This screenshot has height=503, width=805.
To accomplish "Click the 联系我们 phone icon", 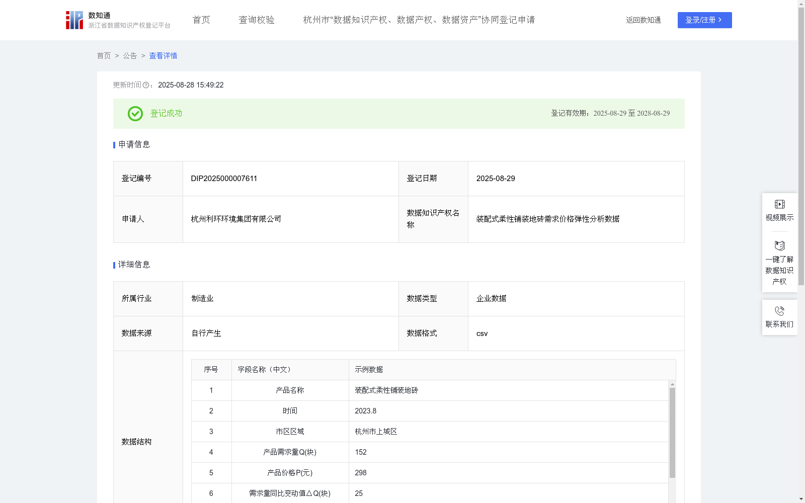I will click(779, 311).
